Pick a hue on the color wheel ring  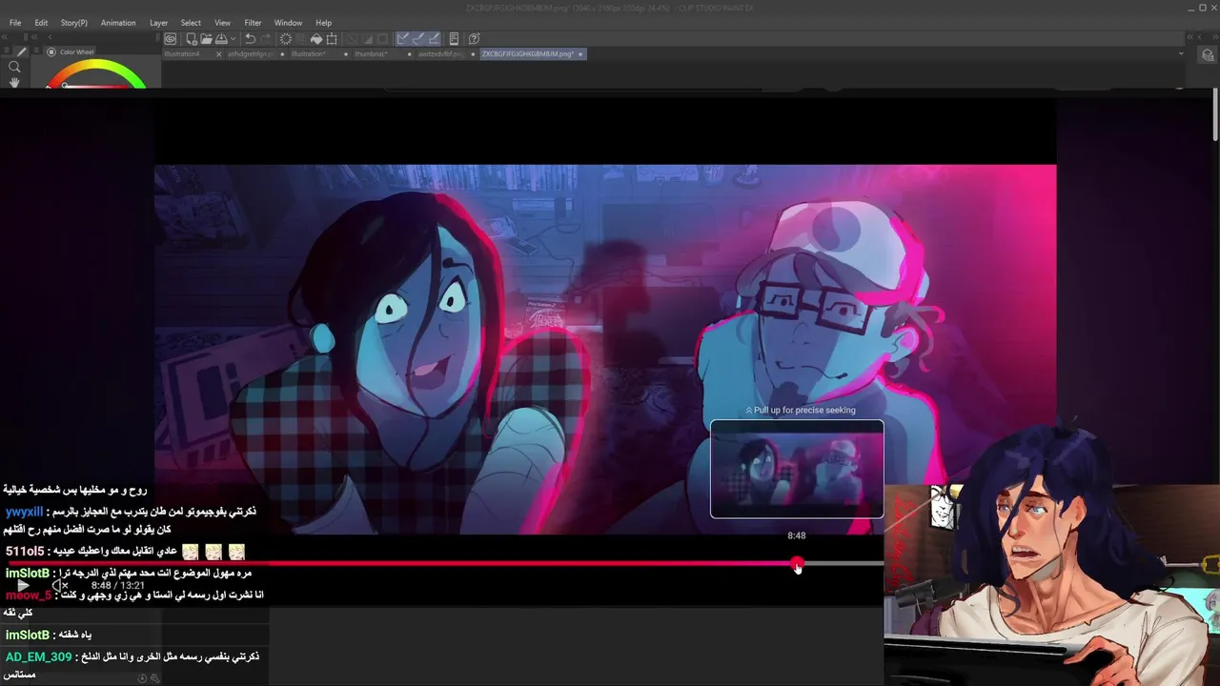coord(96,66)
